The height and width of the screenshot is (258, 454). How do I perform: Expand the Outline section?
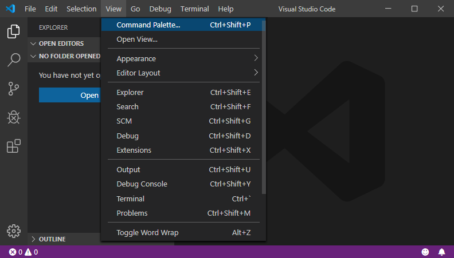point(52,239)
